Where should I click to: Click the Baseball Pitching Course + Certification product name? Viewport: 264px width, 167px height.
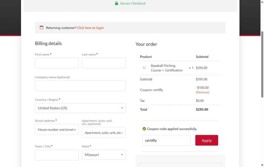point(167,68)
